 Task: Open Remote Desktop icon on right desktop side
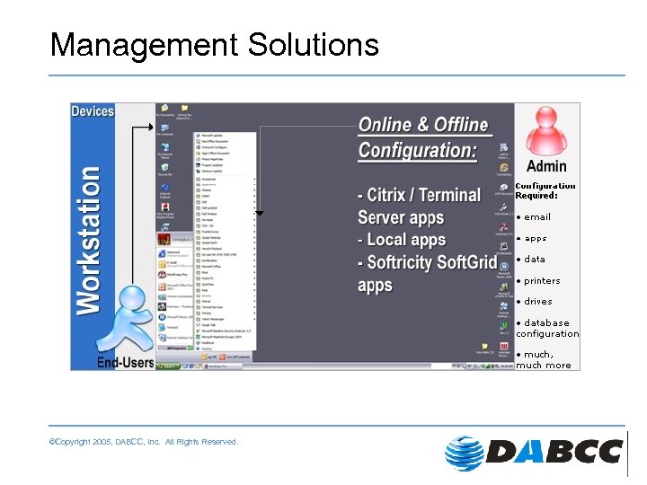pos(504,308)
